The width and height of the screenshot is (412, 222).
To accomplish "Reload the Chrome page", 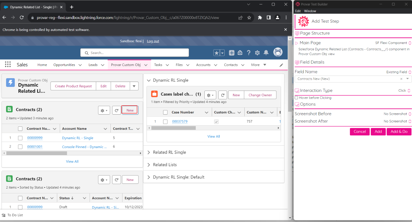I will pos(22,17).
